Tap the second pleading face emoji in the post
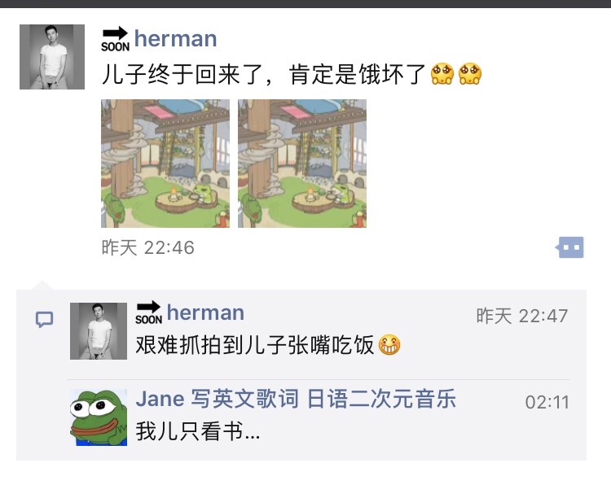This screenshot has width=611, height=498. [x=469, y=73]
